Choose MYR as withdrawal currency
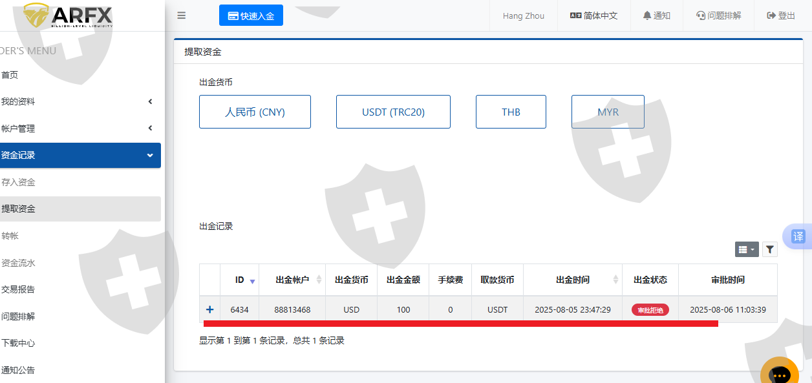Image resolution: width=812 pixels, height=383 pixels. (608, 112)
